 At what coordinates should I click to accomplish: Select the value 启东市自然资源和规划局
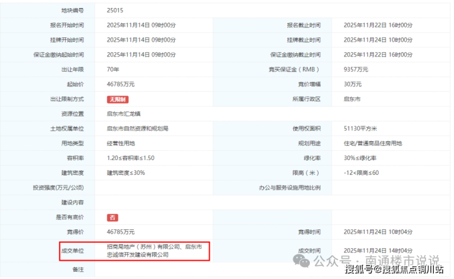coord(137,129)
